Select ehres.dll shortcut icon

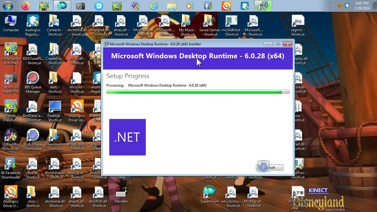click(x=121, y=25)
